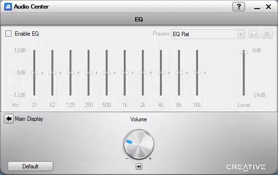Image resolution: width=278 pixels, height=175 pixels.
Task: Click the 1k slider handle
Action: 125,73
